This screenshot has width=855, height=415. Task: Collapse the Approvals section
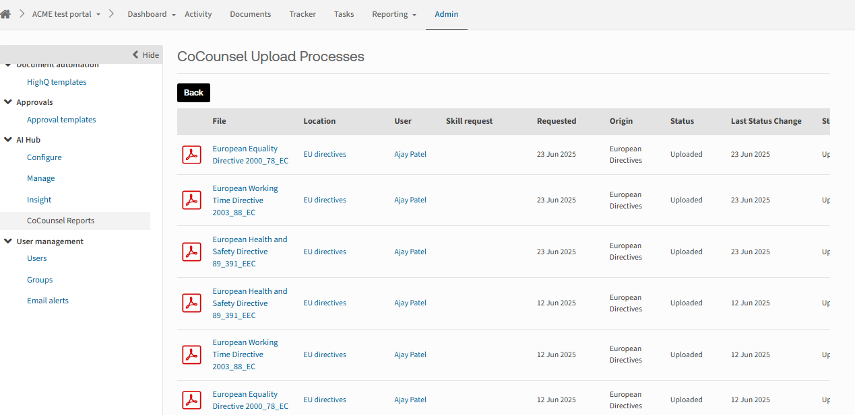click(x=8, y=102)
